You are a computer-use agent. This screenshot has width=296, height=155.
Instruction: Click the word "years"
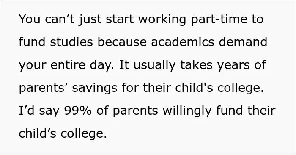tap(233, 66)
